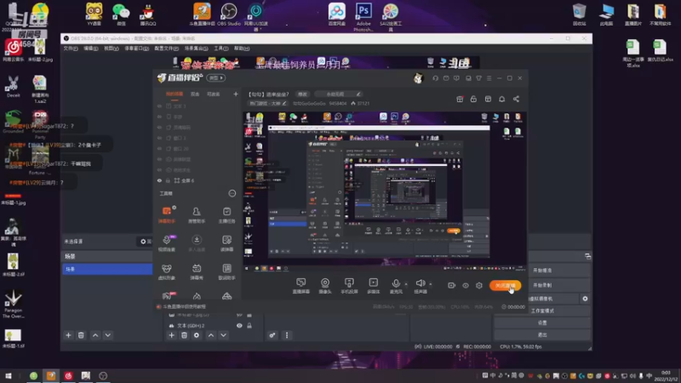Open the Windows Start button
The width and height of the screenshot is (681, 383).
(9, 375)
